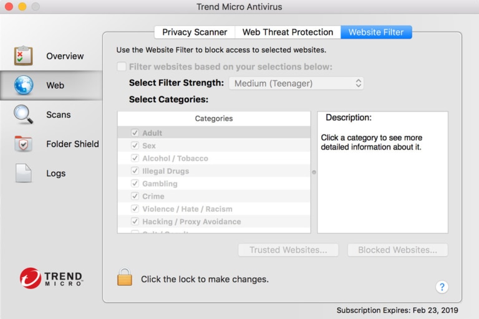The width and height of the screenshot is (479, 319).
Task: Click the Blocked Websites button
Action: point(397,250)
